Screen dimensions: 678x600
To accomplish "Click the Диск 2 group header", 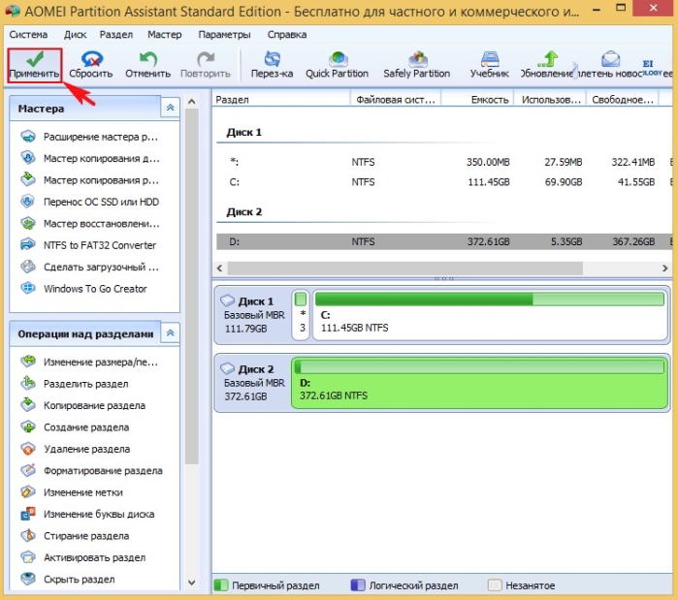I will tap(244, 212).
